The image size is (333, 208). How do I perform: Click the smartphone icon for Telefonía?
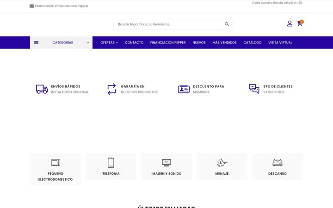point(111,163)
